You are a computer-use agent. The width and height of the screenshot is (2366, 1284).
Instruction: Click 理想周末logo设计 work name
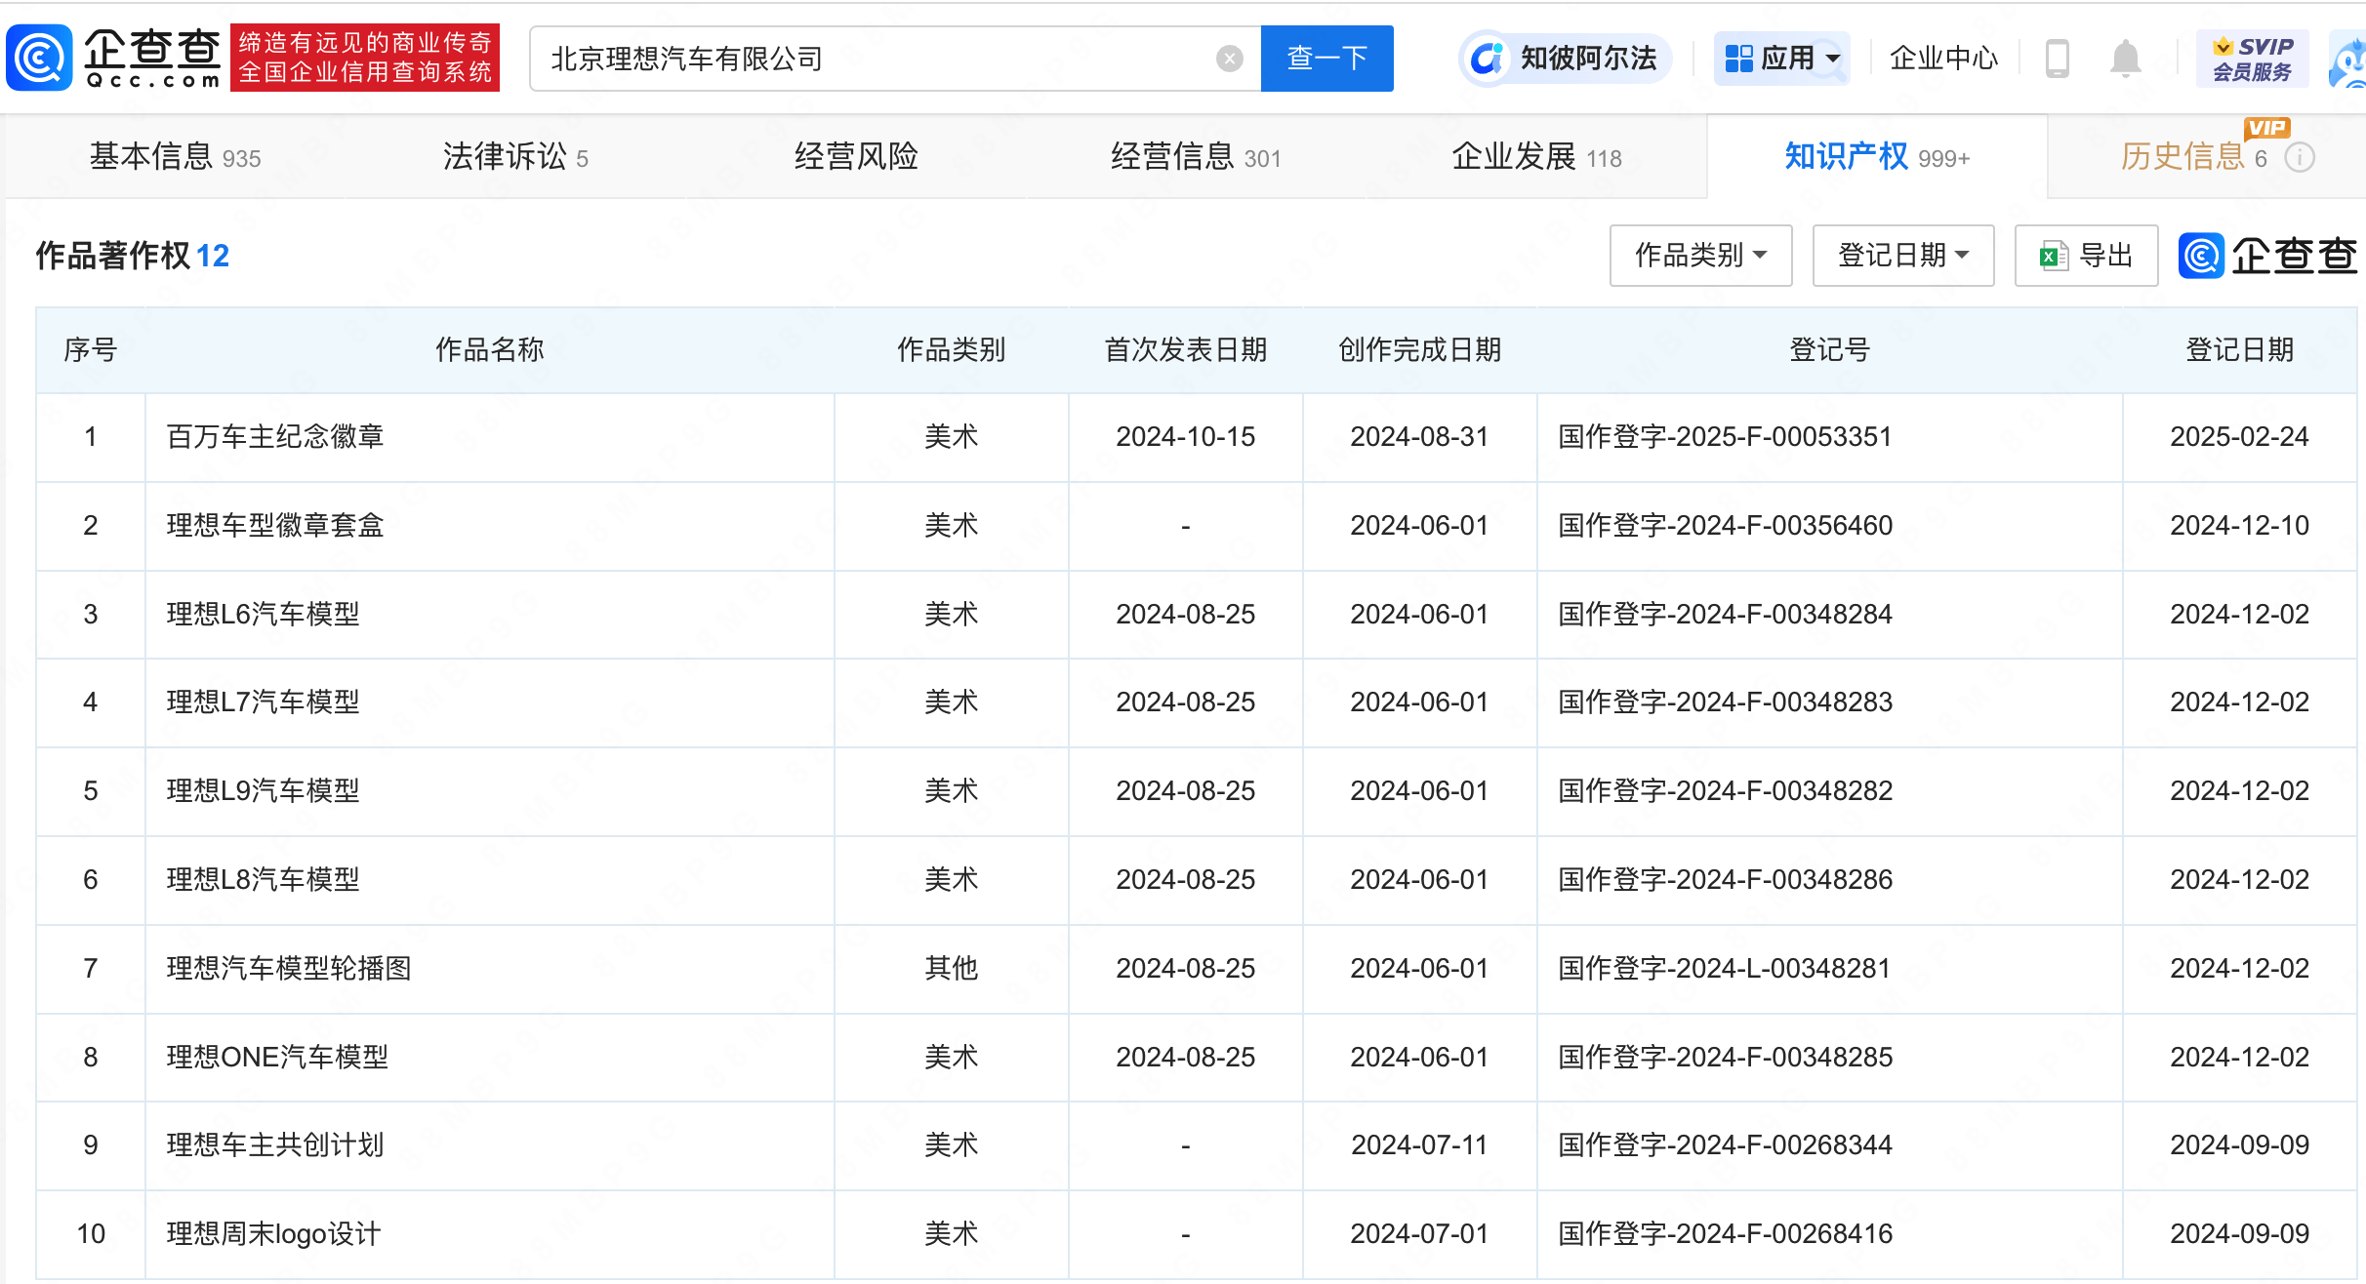point(273,1233)
